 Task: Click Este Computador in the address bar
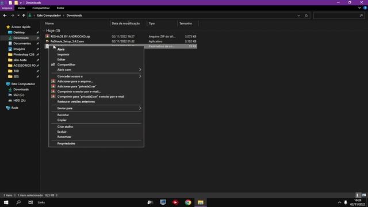tap(49, 16)
